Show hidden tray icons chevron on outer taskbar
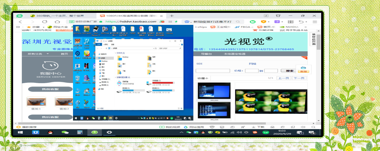 point(182,132)
